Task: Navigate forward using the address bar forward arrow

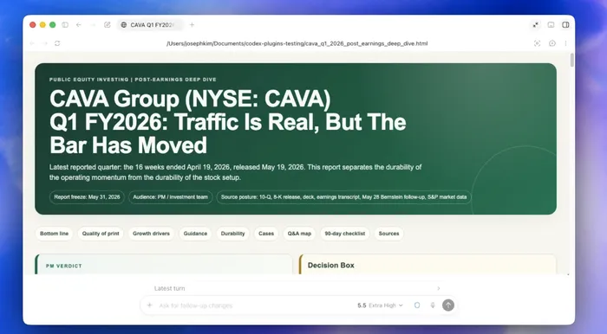Action: click(x=44, y=43)
